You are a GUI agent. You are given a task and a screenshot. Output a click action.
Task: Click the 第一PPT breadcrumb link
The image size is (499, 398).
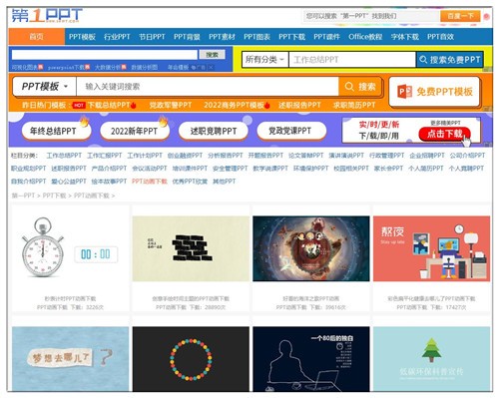[x=23, y=196]
